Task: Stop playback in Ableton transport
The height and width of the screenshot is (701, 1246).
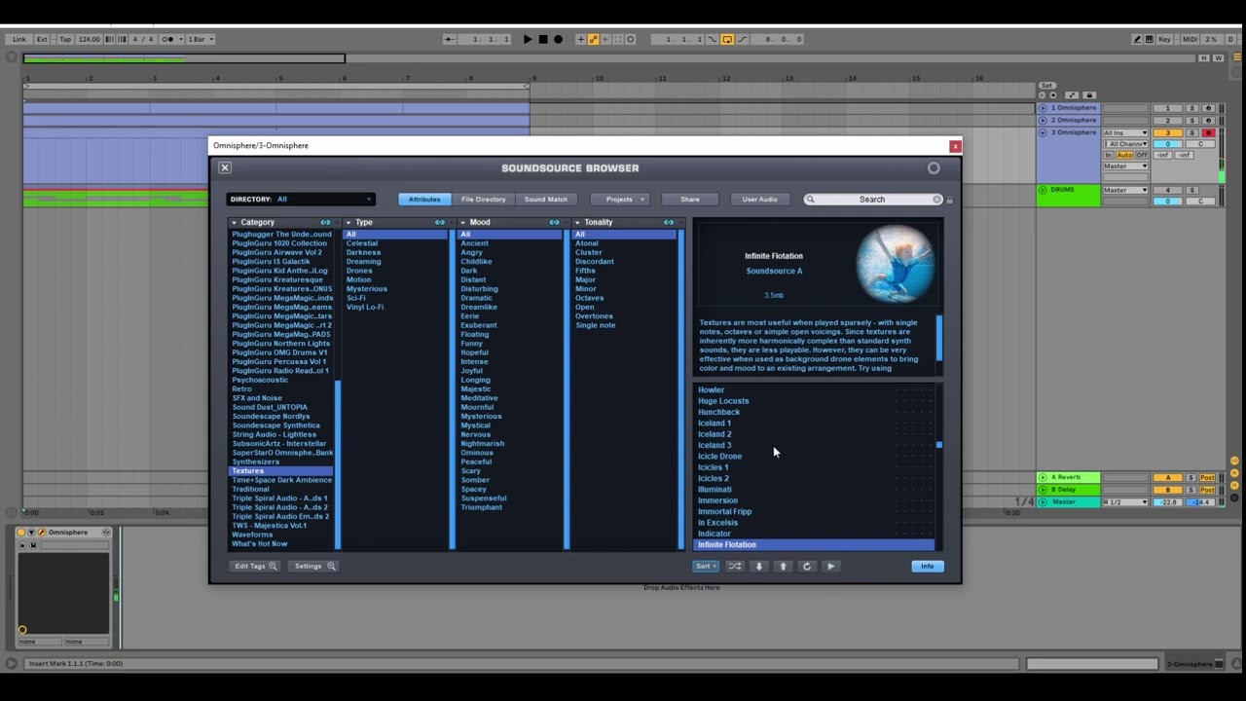Action: 543,39
